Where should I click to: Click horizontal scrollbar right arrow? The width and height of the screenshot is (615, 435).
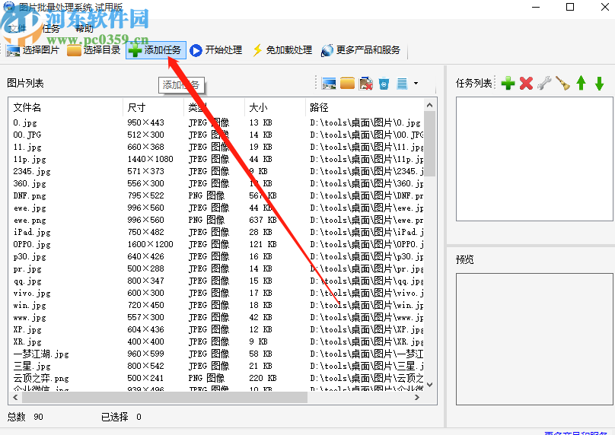417,398
